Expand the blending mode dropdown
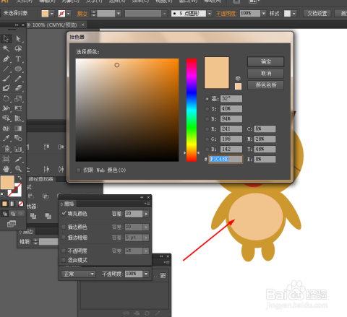 [x=79, y=274]
